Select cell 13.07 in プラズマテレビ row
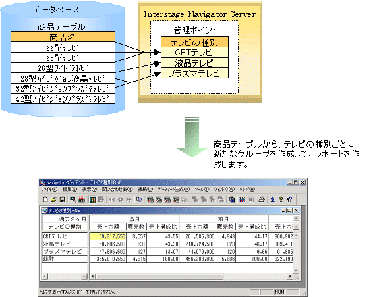 (x=163, y=252)
